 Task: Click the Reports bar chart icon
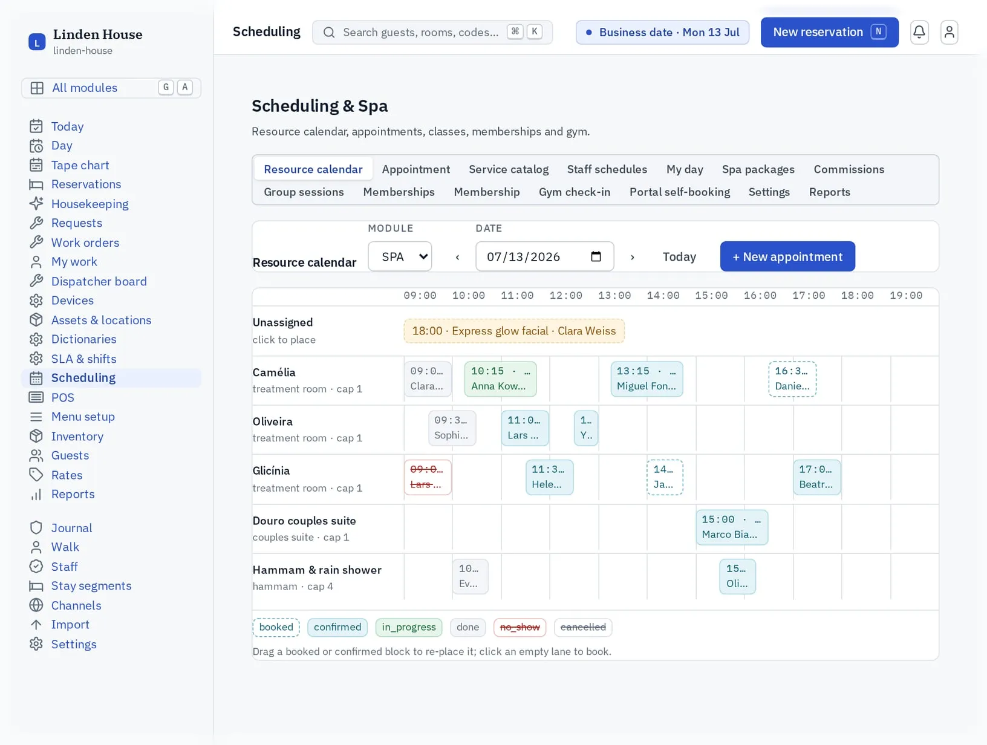point(36,494)
